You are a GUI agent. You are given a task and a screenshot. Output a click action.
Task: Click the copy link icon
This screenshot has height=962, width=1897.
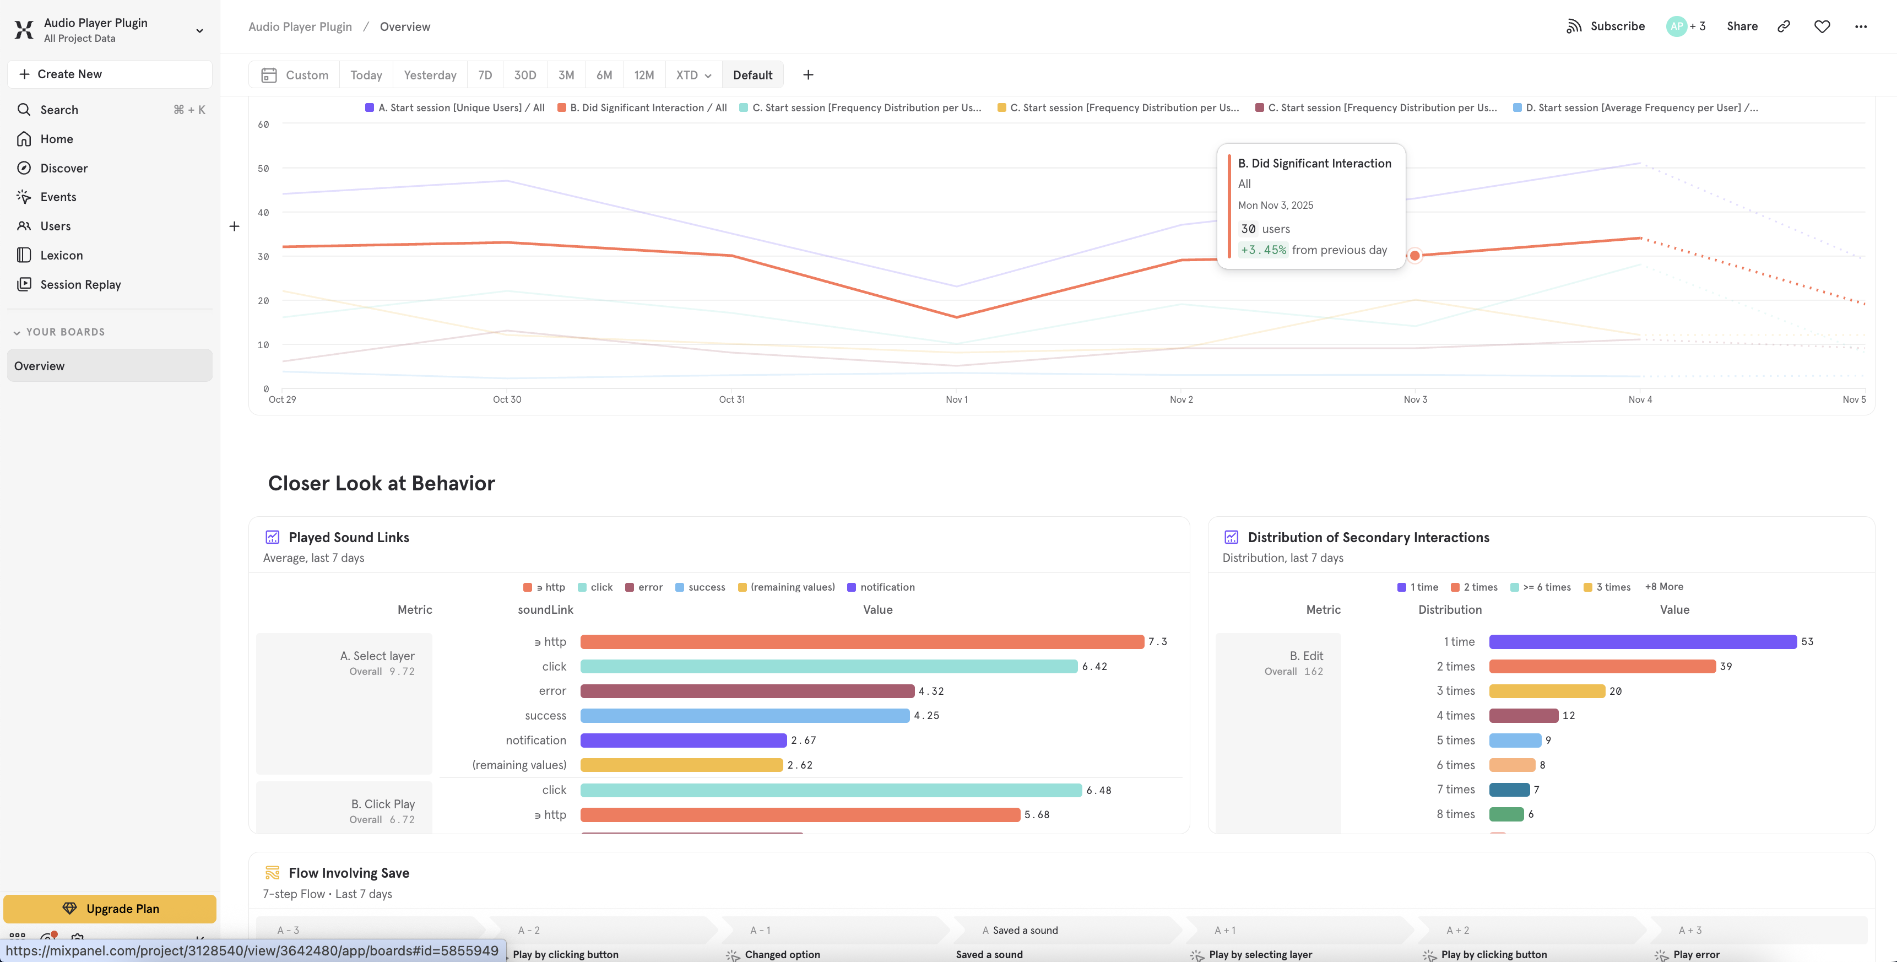pyautogui.click(x=1783, y=26)
